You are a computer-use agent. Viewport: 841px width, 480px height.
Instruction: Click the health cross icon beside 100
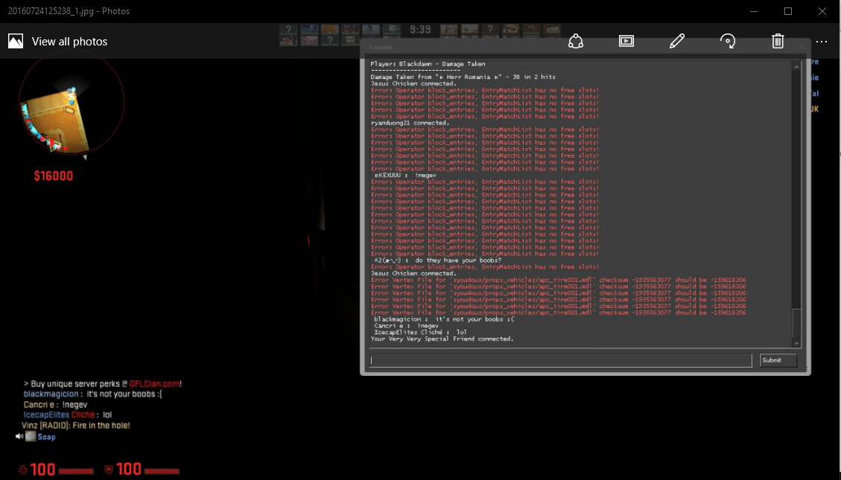(x=23, y=470)
